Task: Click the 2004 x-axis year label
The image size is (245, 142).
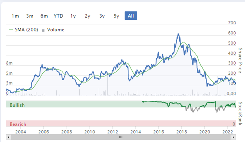Action: point(21,132)
